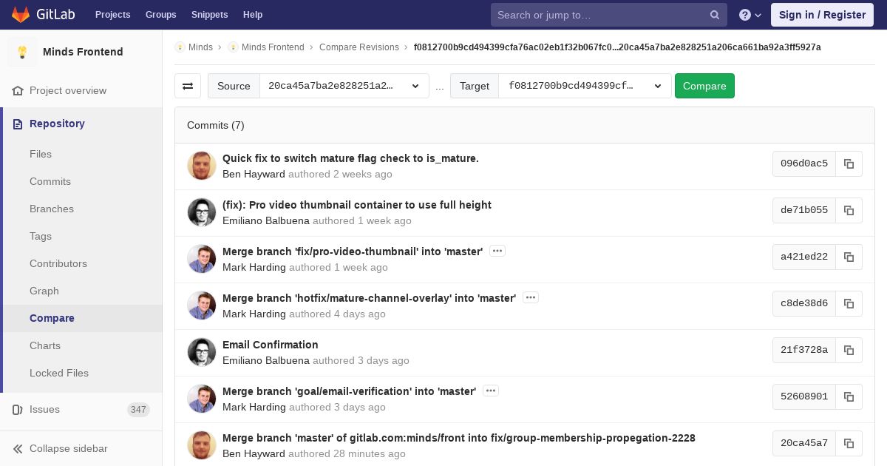Viewport: 887px width, 466px height.
Task: Open commit 'Quick fix to switch mature flag' link
Action: [350, 158]
